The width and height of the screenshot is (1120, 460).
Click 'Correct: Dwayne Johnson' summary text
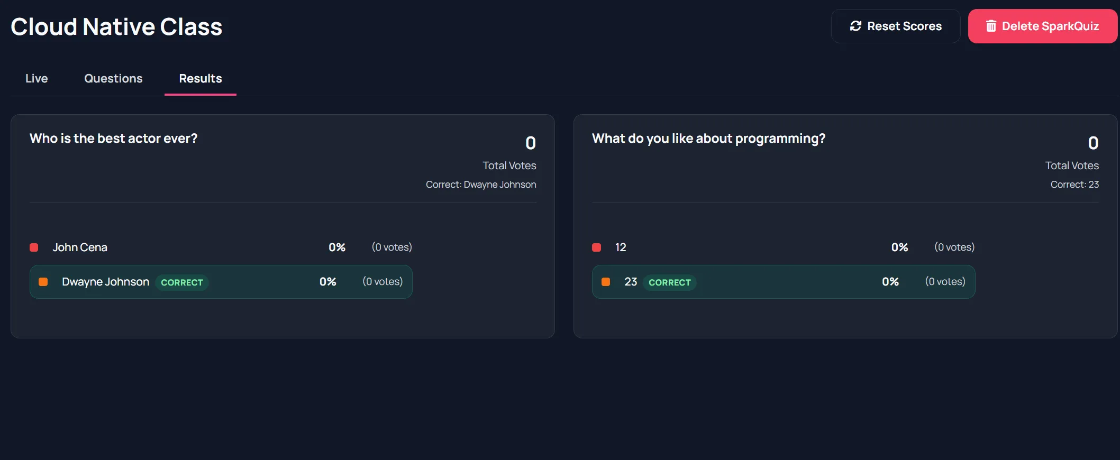click(x=481, y=185)
